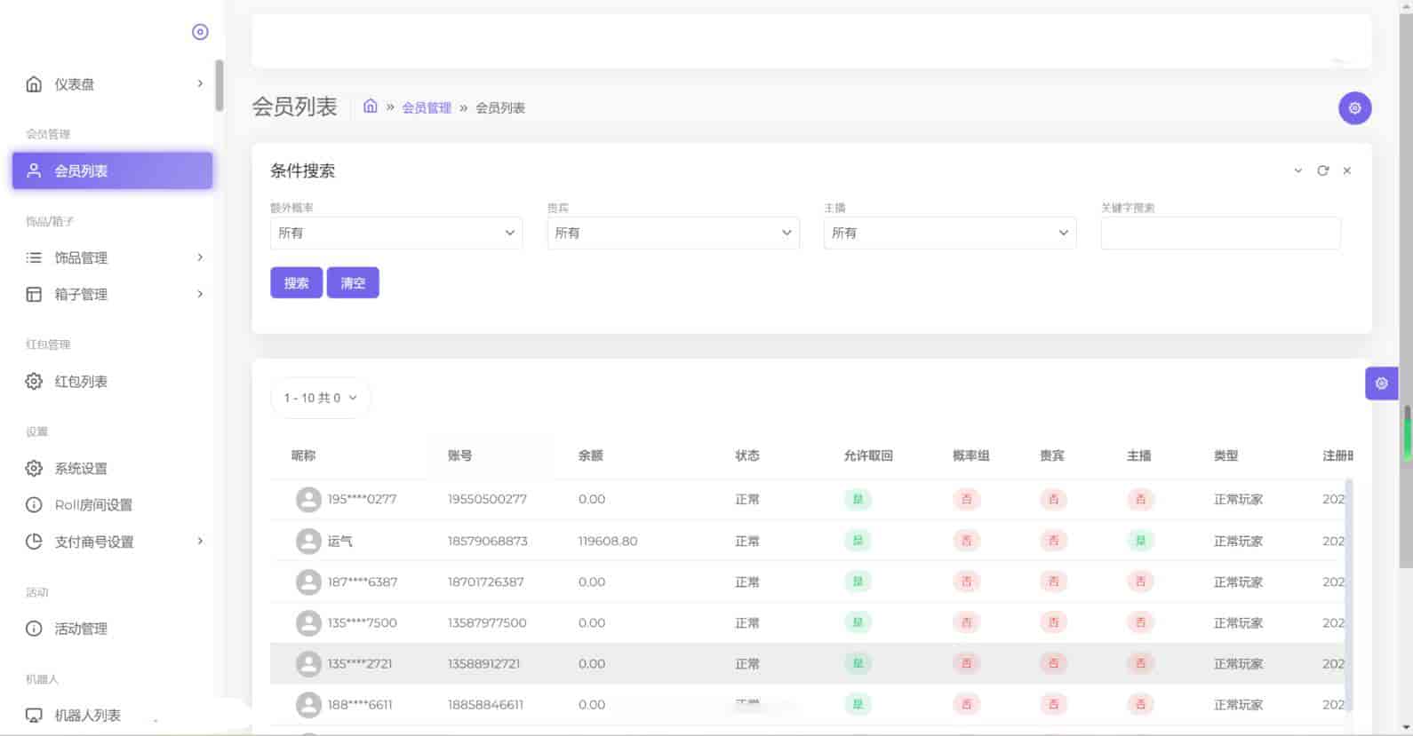Open the 额外概率 dropdown
Image resolution: width=1413 pixels, height=736 pixels.
395,233
